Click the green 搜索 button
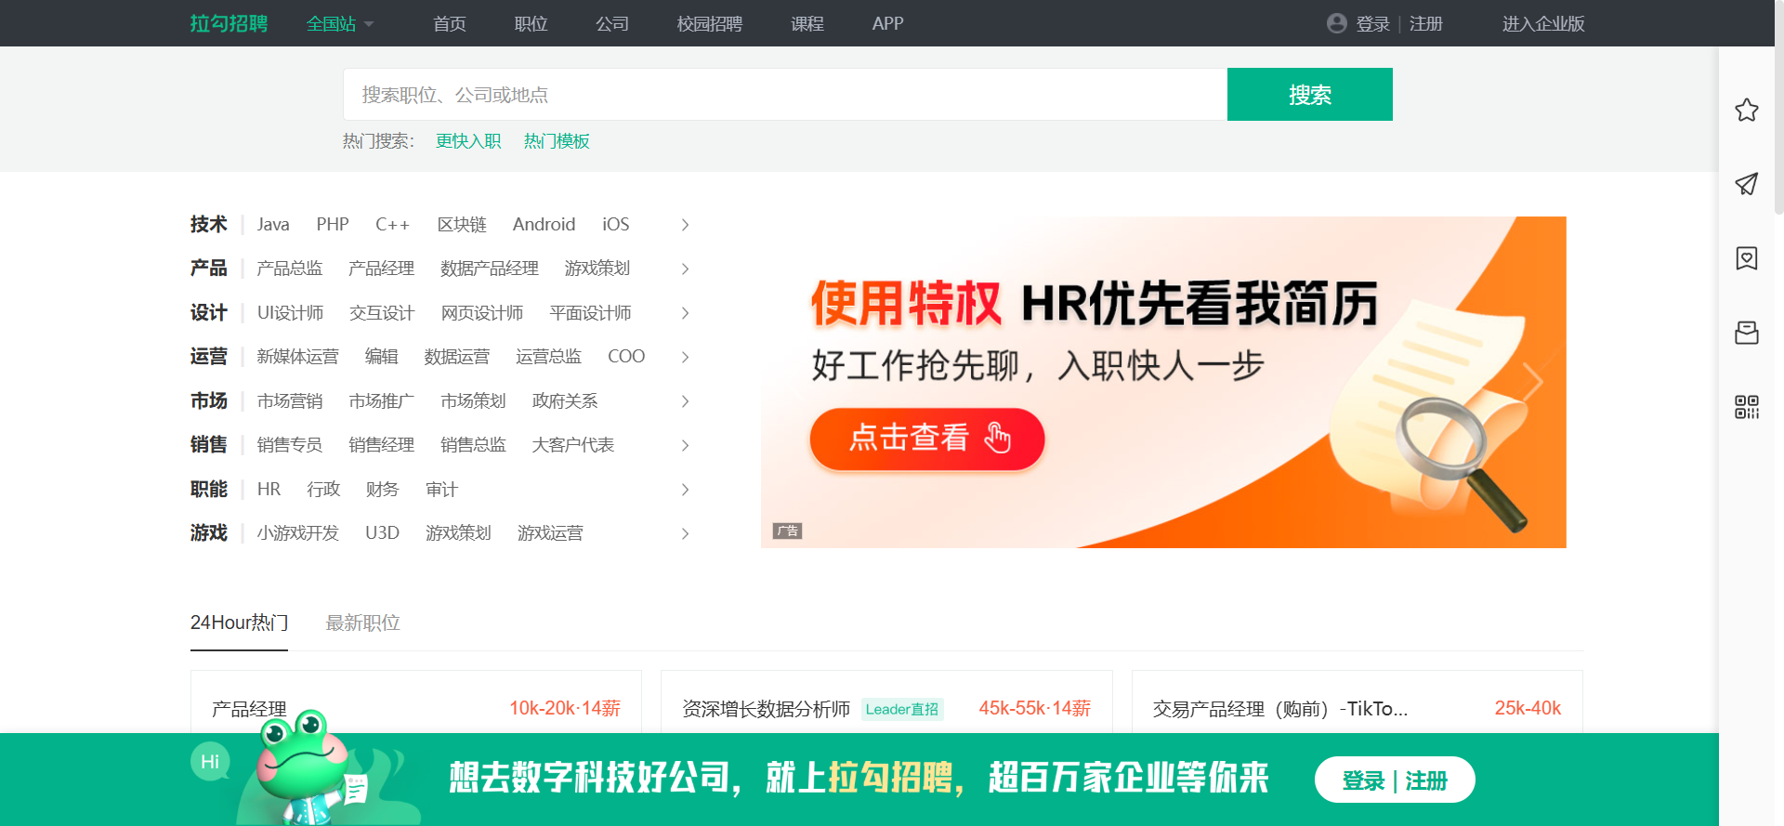Screen dimensions: 1784x826 1309,94
